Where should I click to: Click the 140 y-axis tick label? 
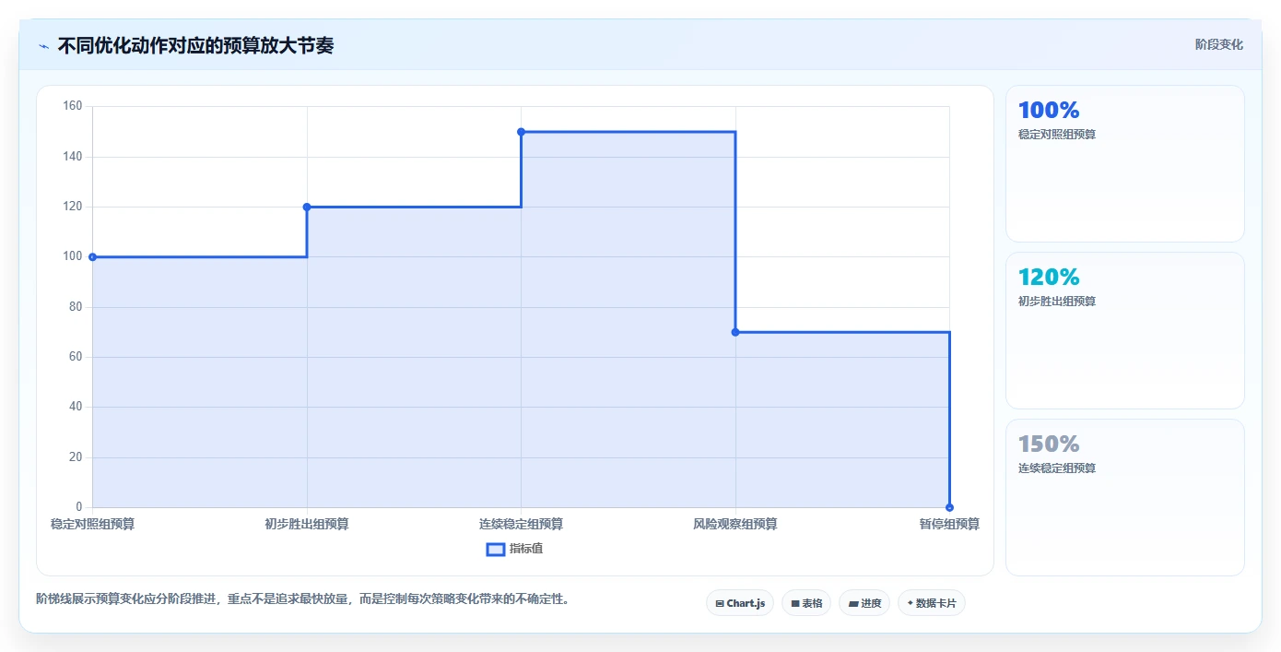(73, 157)
